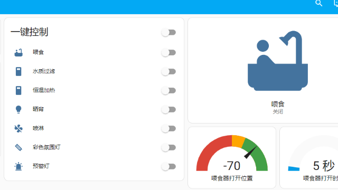Viewport: 338px width, 190px height.
Task: Click the search magnifier icon in header
Action: (319, 3)
